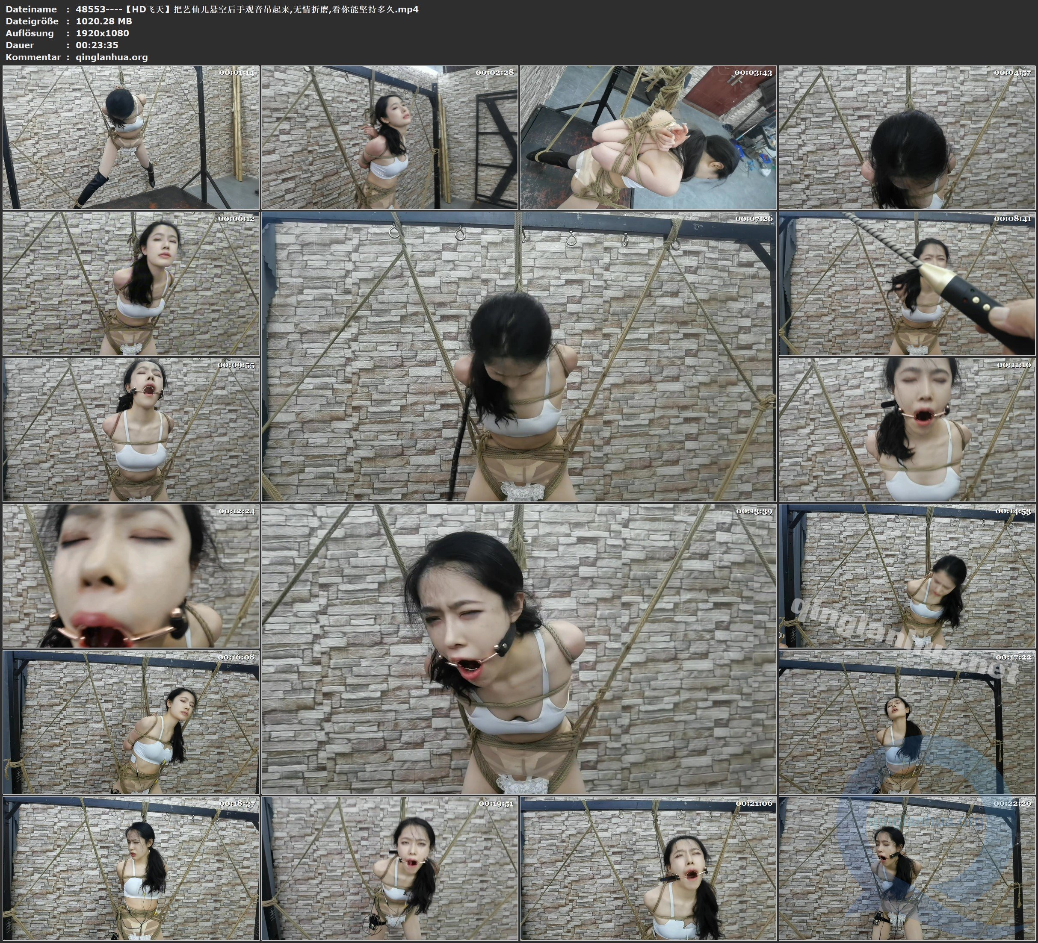
Task: Open the thumbnail timestamped 00:14:53
Action: 907,575
